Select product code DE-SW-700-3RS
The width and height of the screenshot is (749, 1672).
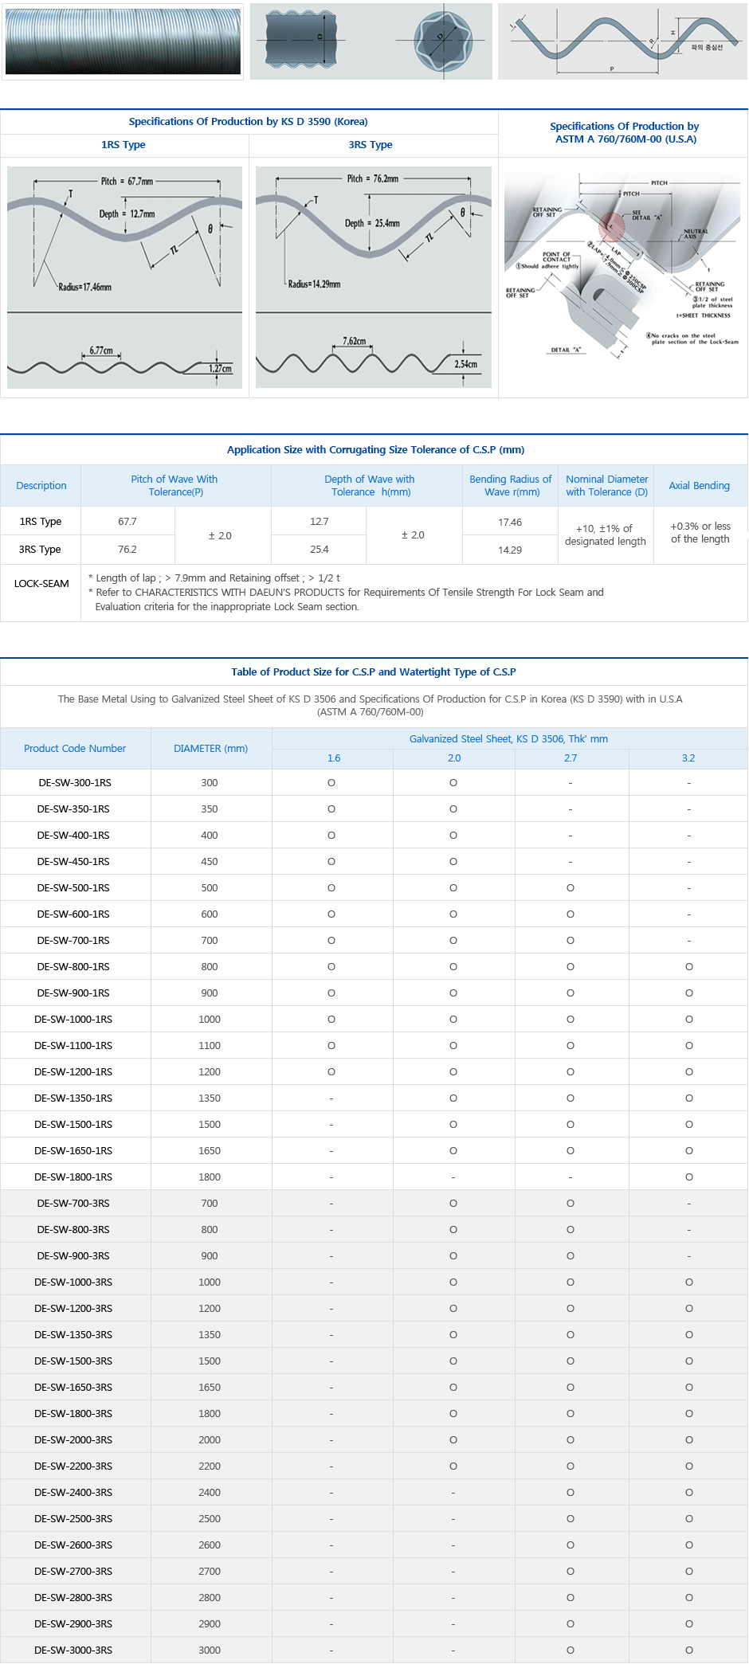(73, 1204)
